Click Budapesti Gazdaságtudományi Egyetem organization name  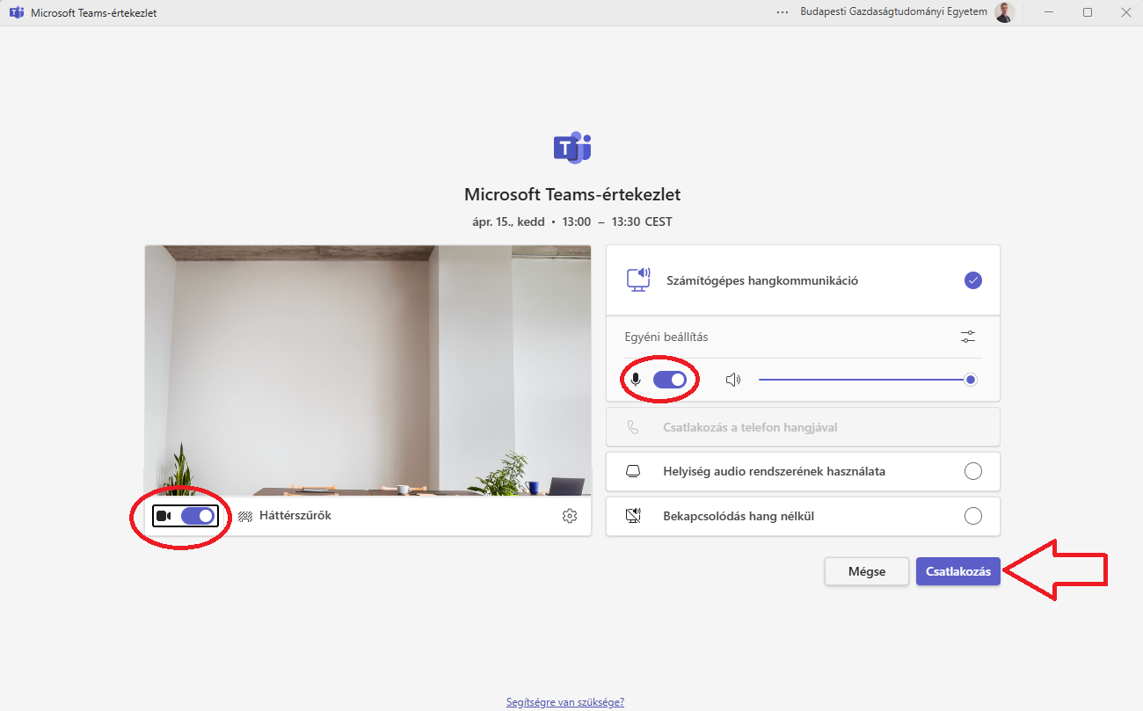(x=893, y=12)
